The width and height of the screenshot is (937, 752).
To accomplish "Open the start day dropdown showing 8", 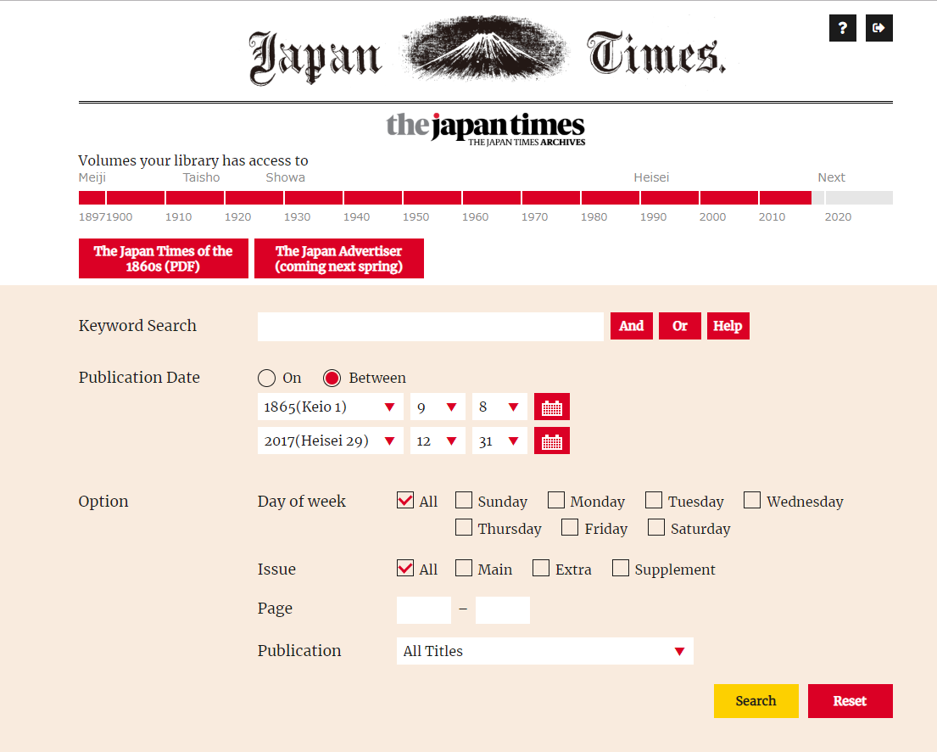I will point(499,407).
